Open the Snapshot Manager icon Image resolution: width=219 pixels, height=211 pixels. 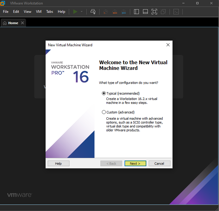click(x=124, y=12)
